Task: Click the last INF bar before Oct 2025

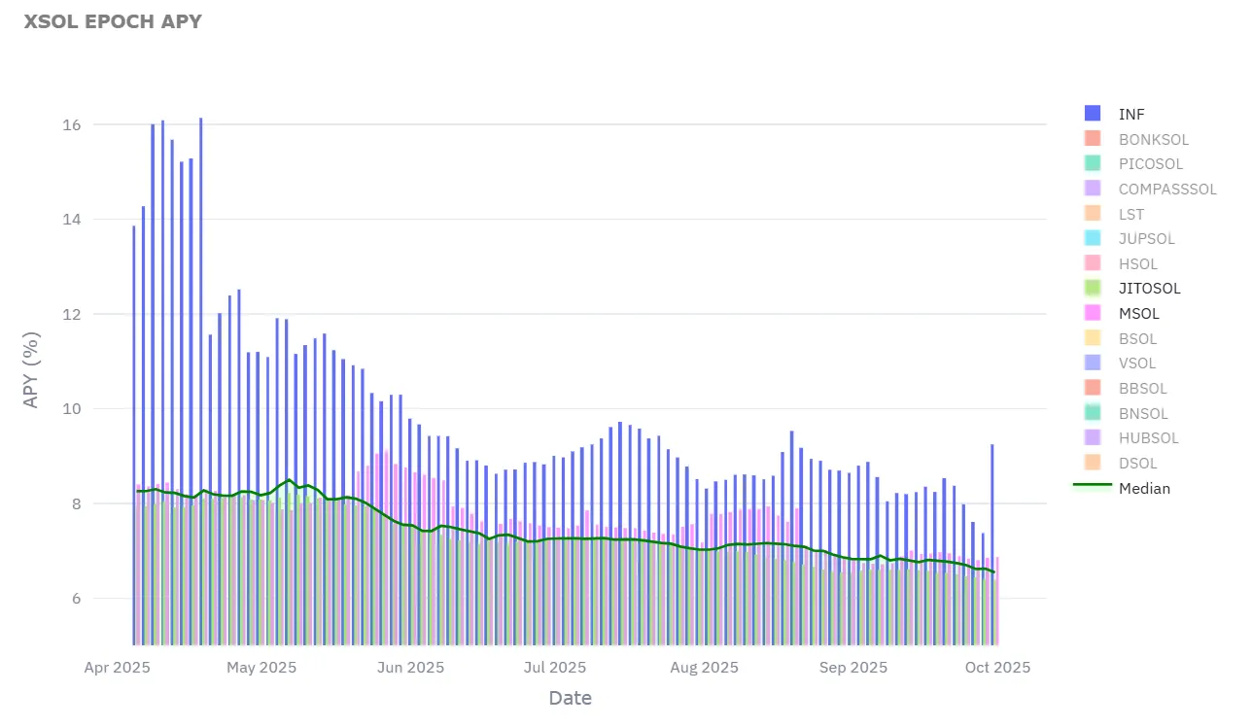Action: (991, 544)
